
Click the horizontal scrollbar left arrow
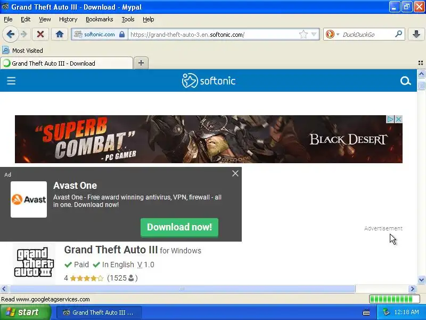coord(4,289)
